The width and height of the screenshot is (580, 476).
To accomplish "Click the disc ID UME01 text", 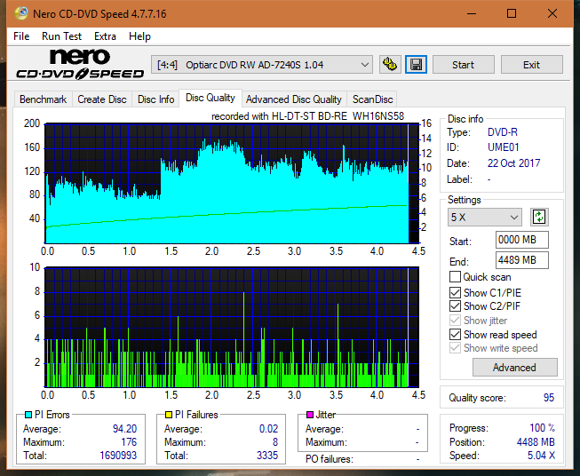I will [504, 147].
